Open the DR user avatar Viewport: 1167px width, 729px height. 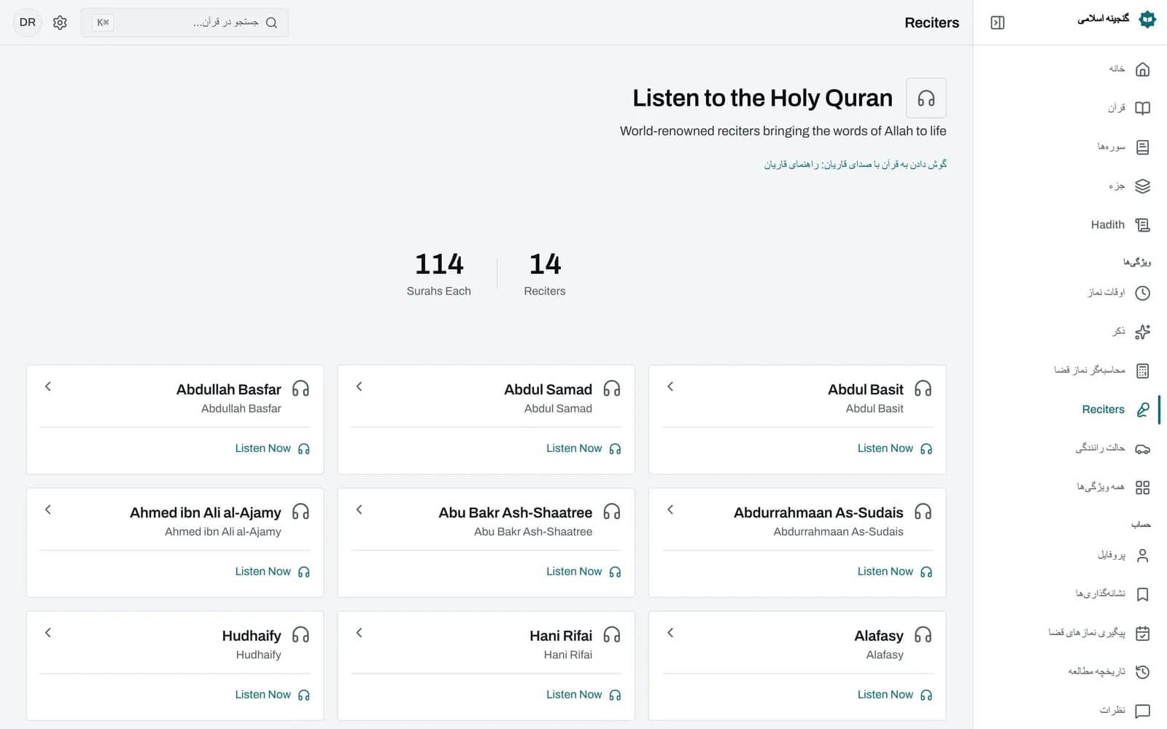[28, 23]
